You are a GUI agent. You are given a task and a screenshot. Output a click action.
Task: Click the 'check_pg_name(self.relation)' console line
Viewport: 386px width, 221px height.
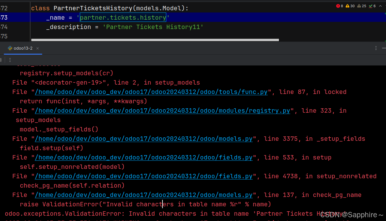coord(72,186)
